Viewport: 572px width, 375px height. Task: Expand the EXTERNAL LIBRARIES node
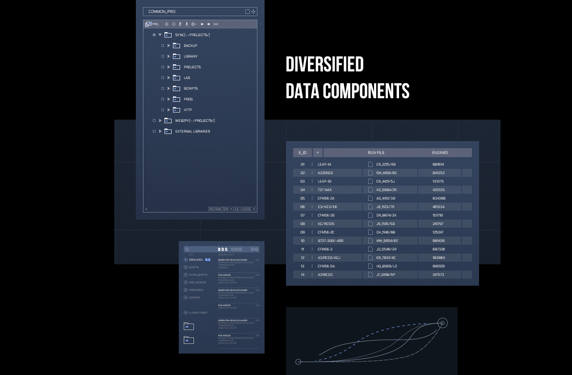[x=160, y=131]
